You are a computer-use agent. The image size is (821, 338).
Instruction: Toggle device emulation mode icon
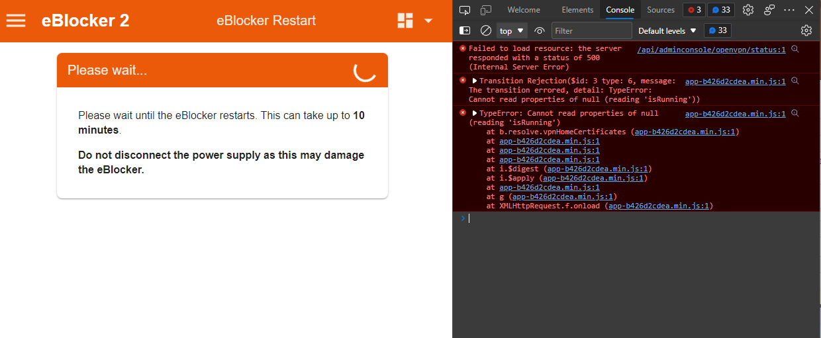point(486,10)
